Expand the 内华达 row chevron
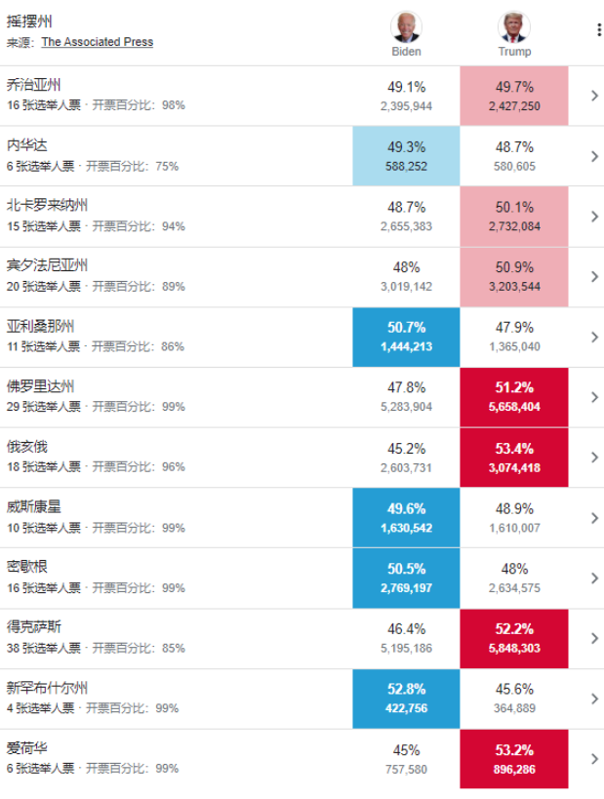Screen dimensions: 604x799 click(594, 156)
